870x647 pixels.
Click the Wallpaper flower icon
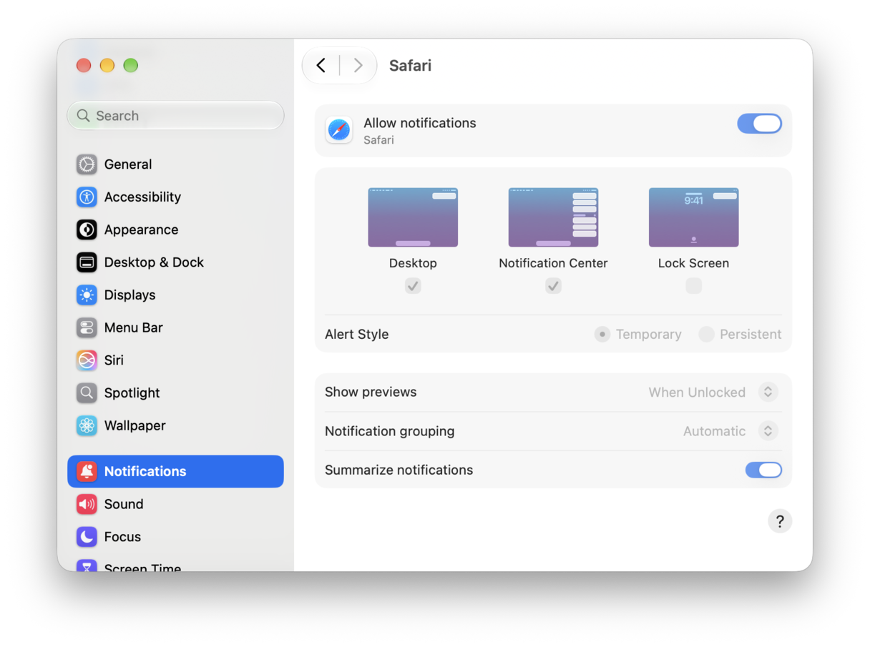click(x=87, y=425)
